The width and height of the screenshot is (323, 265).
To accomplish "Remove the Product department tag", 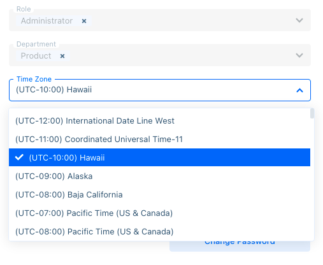I will pyautogui.click(x=62, y=56).
